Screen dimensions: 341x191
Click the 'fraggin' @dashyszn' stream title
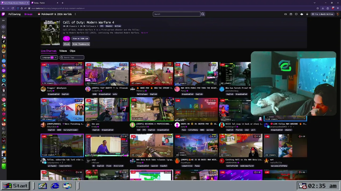coord(57,88)
